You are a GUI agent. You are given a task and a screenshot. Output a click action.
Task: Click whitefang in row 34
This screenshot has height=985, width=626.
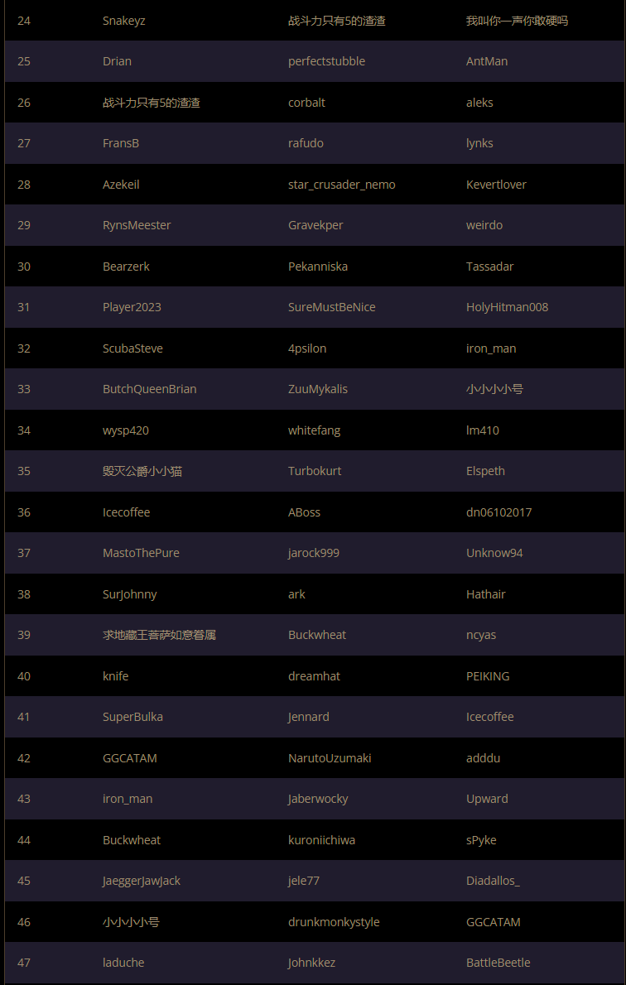click(314, 430)
